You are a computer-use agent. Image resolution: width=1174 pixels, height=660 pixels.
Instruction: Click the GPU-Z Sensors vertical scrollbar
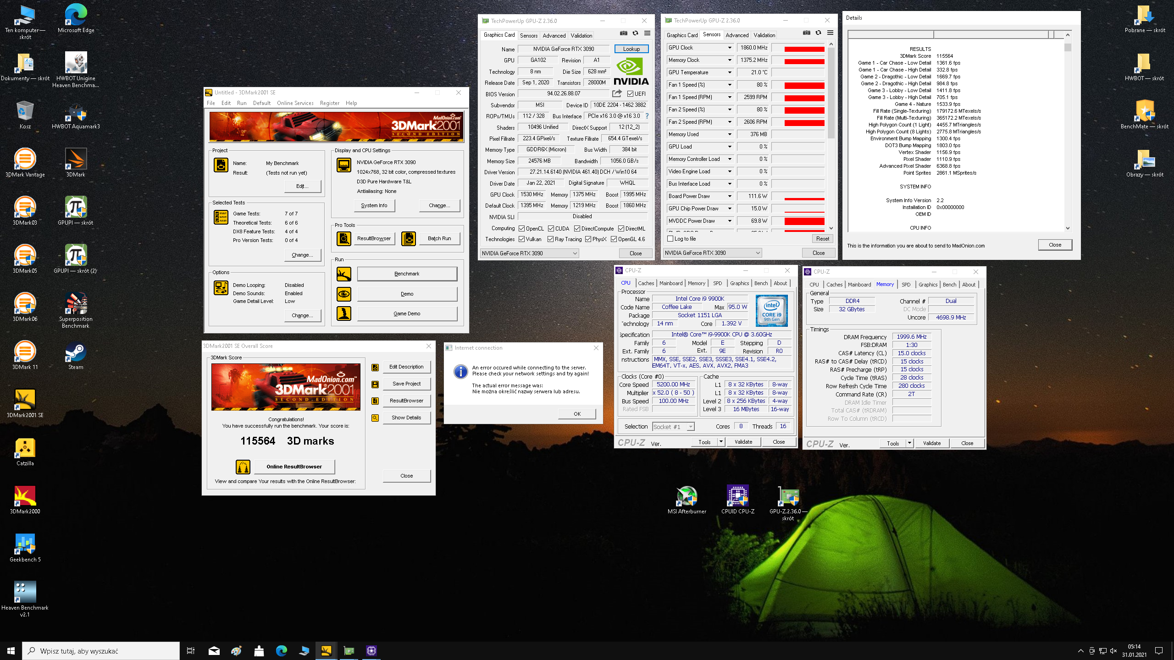click(x=831, y=136)
